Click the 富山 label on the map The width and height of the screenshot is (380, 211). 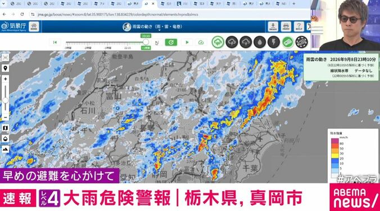[114, 97]
